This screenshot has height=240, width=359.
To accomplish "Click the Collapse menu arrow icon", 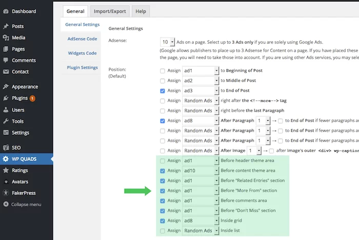I will click(6, 204).
